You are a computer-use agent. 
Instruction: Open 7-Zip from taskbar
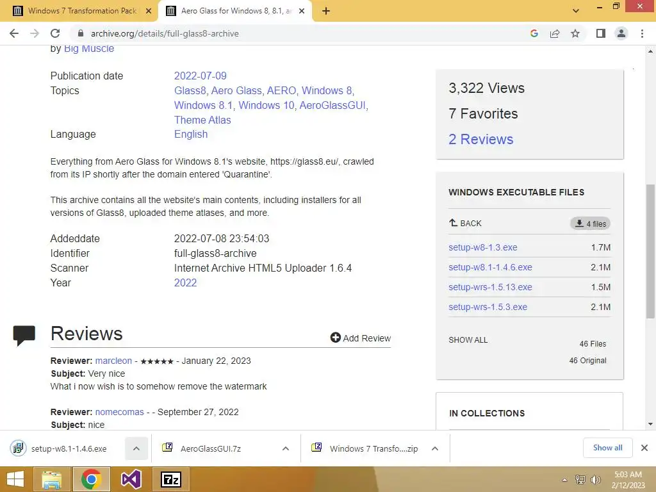(171, 479)
